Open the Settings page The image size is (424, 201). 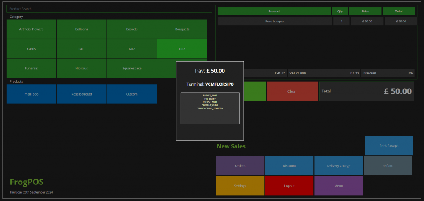click(240, 186)
